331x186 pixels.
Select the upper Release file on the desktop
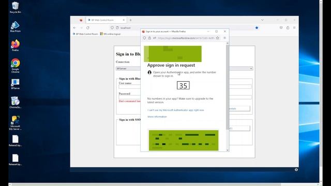[15, 141]
